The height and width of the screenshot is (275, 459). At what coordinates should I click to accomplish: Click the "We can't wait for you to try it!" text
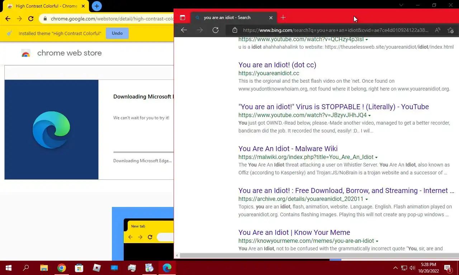tap(141, 118)
